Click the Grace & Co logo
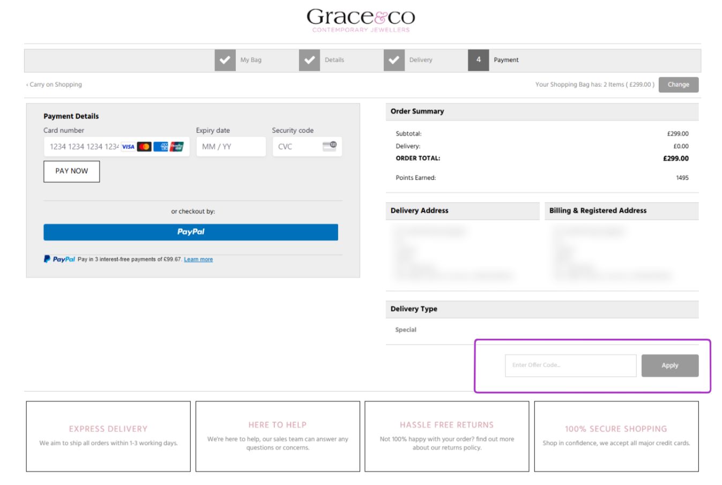This screenshot has width=722, height=485. [x=361, y=20]
